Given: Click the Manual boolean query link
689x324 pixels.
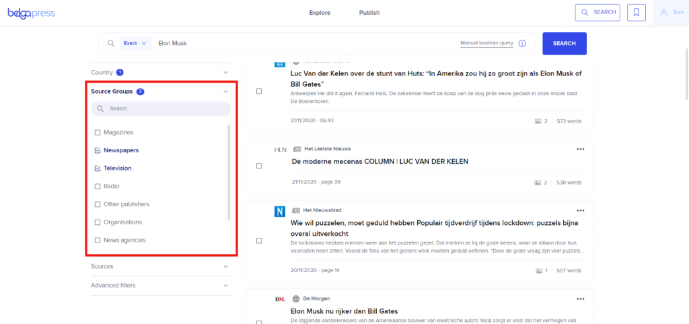Looking at the screenshot, I should coord(486,43).
